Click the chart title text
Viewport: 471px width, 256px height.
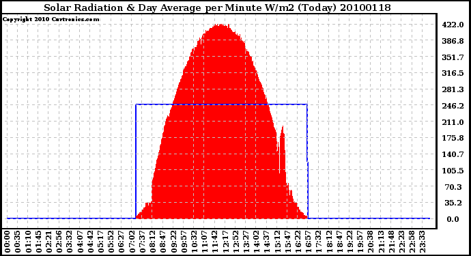click(x=218, y=8)
